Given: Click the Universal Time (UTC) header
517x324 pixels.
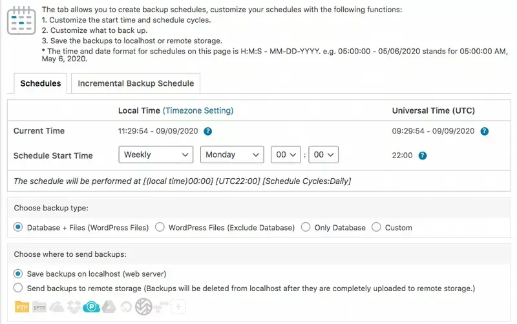Looking at the screenshot, I should (x=433, y=110).
